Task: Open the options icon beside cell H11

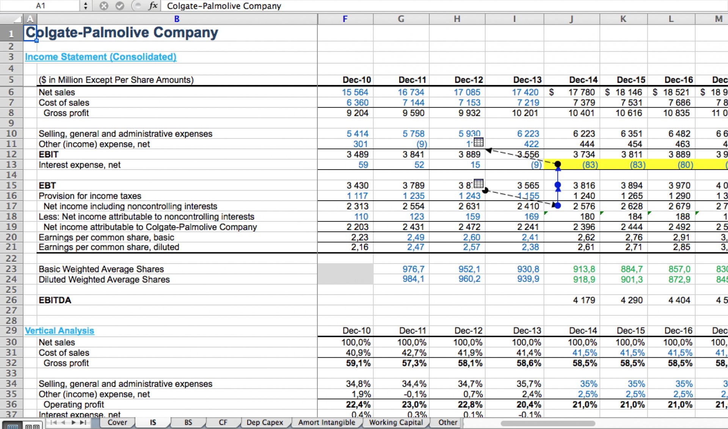Action: tap(479, 142)
